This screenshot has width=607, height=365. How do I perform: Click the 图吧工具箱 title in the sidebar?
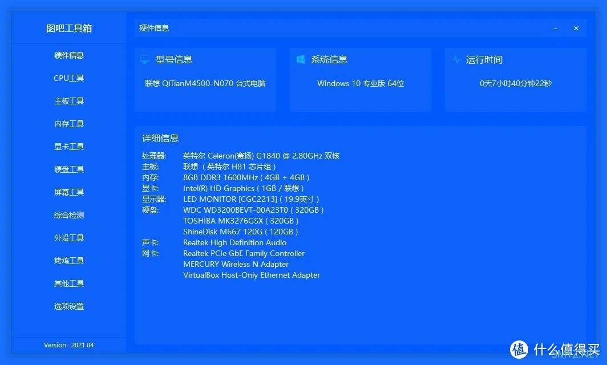point(69,29)
